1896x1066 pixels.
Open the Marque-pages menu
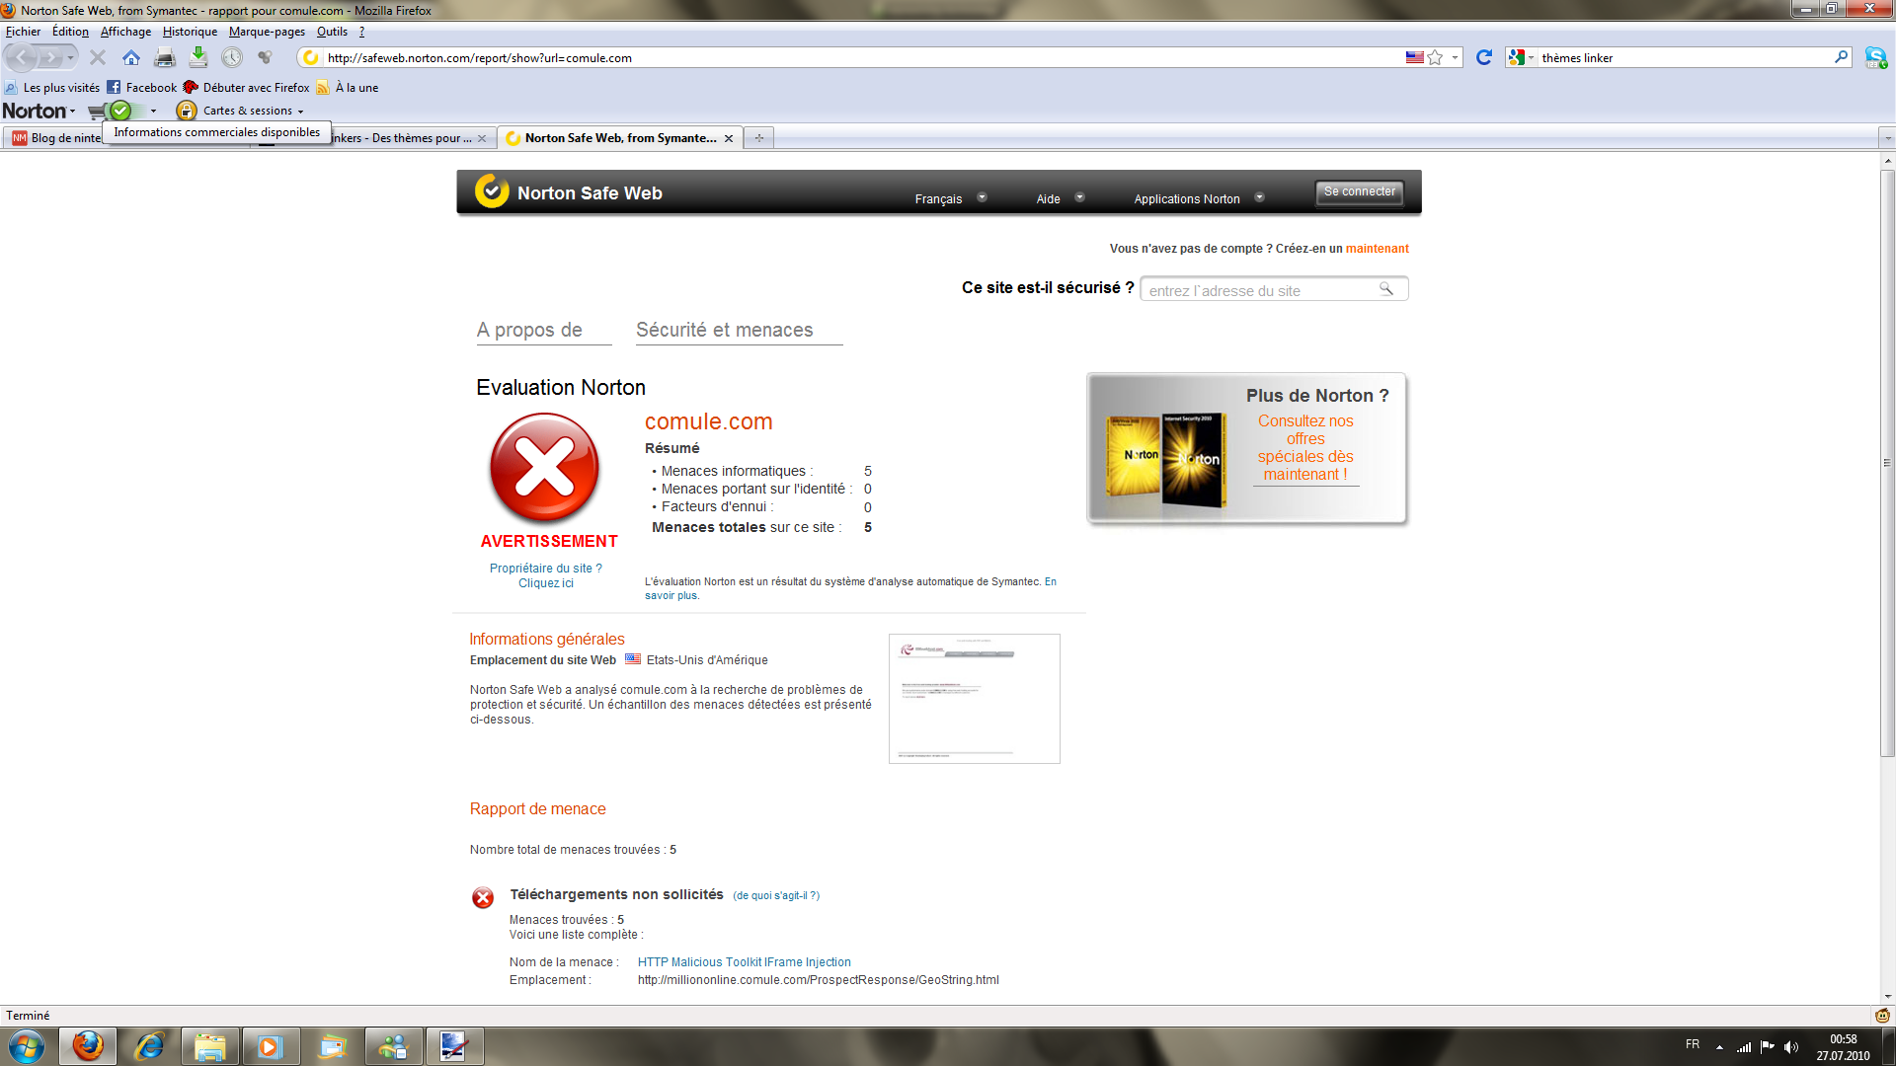click(267, 32)
